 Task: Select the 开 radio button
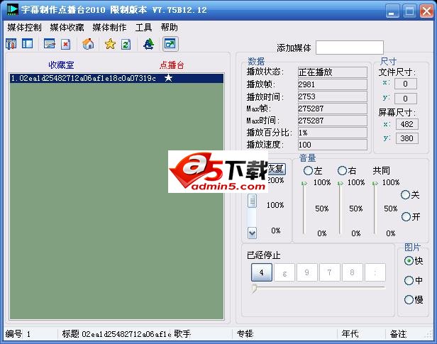pos(406,216)
